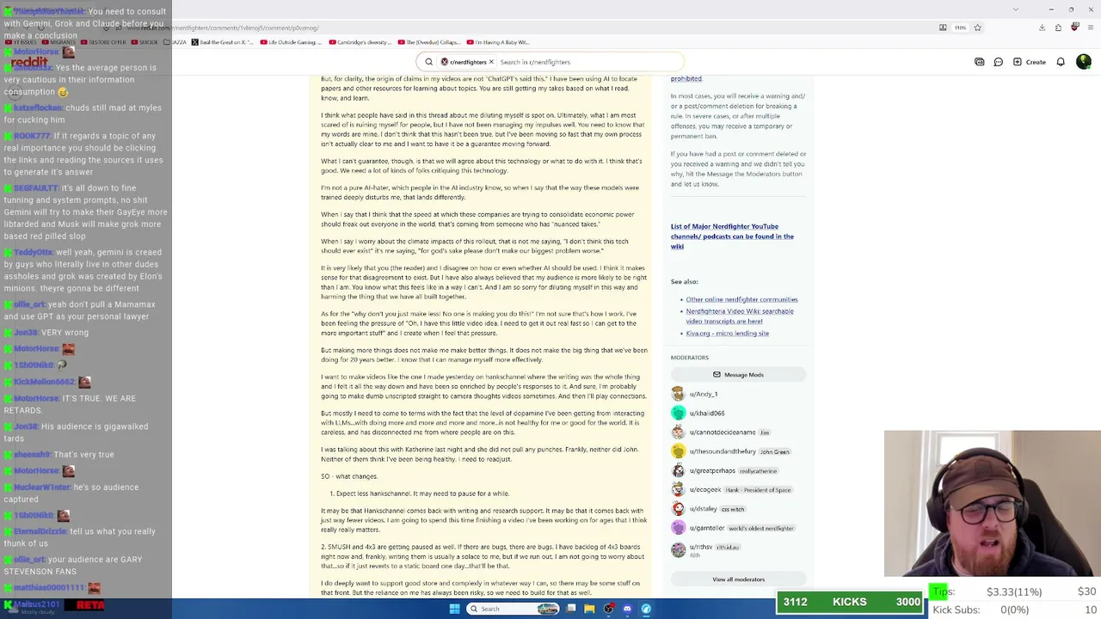The image size is (1101, 619).
Task: Open 'Basil the Great on X' bookmark
Action: point(223,42)
